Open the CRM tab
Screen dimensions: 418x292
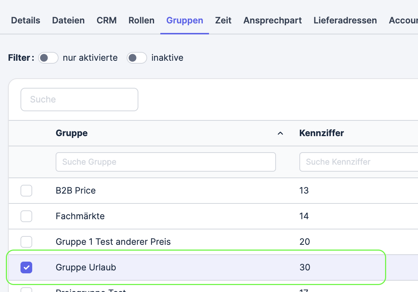pos(107,20)
